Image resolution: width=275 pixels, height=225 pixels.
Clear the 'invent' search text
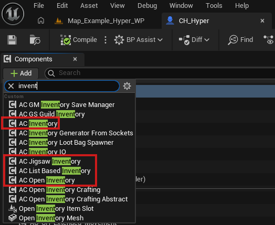point(11,86)
